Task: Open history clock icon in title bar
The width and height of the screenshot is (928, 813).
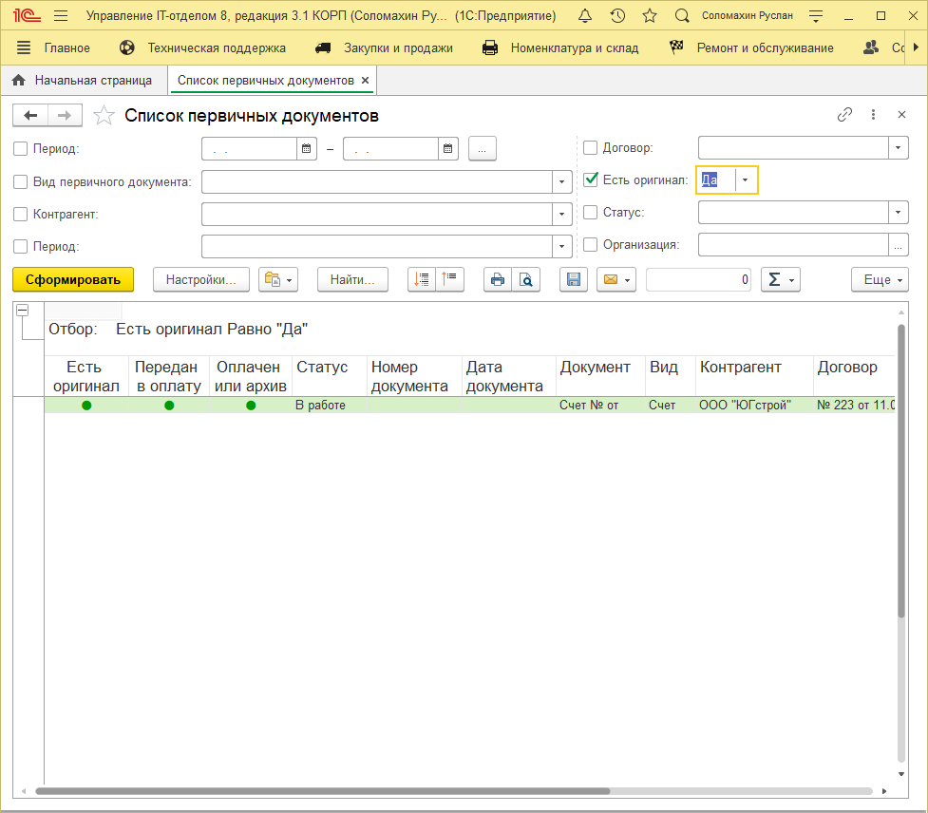Action: (x=617, y=16)
